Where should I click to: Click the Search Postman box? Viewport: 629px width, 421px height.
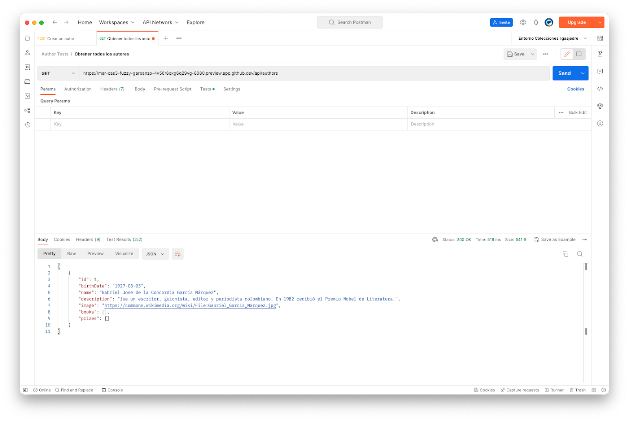click(x=349, y=22)
